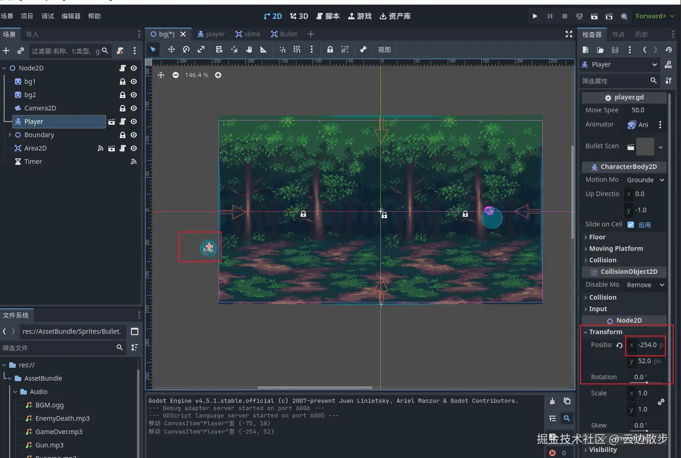Expand the Boundary node in scene tree
This screenshot has width=681, height=458.
tap(10, 135)
